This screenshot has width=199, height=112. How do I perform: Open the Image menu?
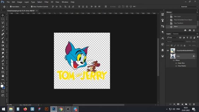[20, 2]
